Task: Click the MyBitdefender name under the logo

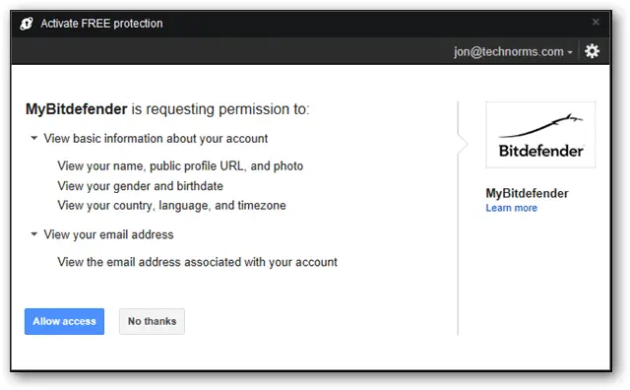Action: coord(528,193)
